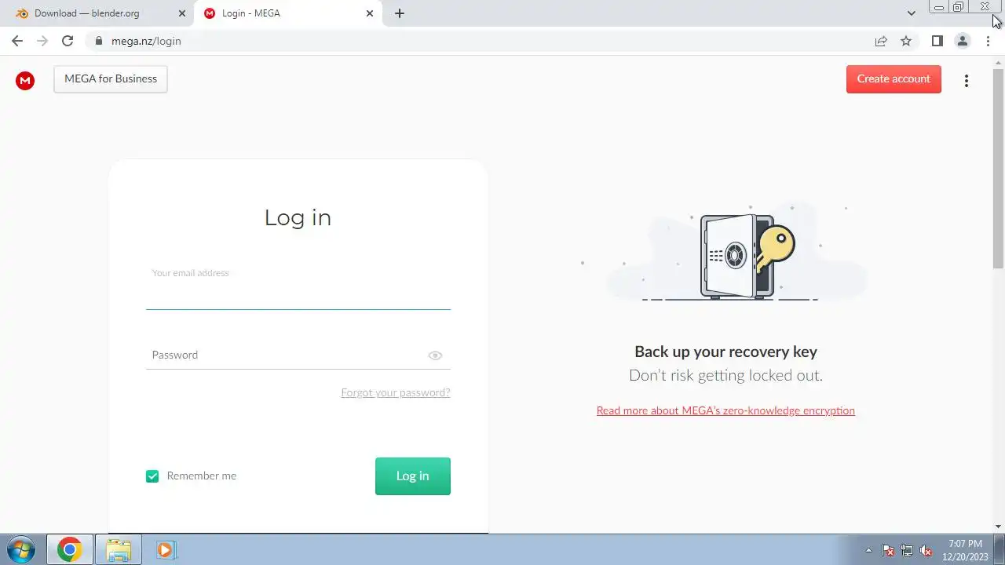Open network status tray icon
This screenshot has width=1005, height=565.
[x=907, y=550]
